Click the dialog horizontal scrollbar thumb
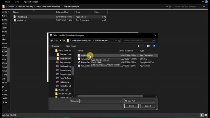 110,96
